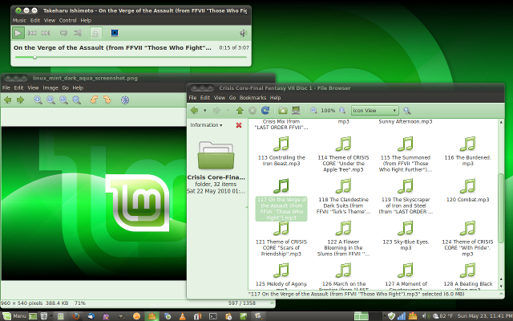The width and height of the screenshot is (513, 321).
Task: Toggle shuffle mode in the music player
Action: [78, 33]
